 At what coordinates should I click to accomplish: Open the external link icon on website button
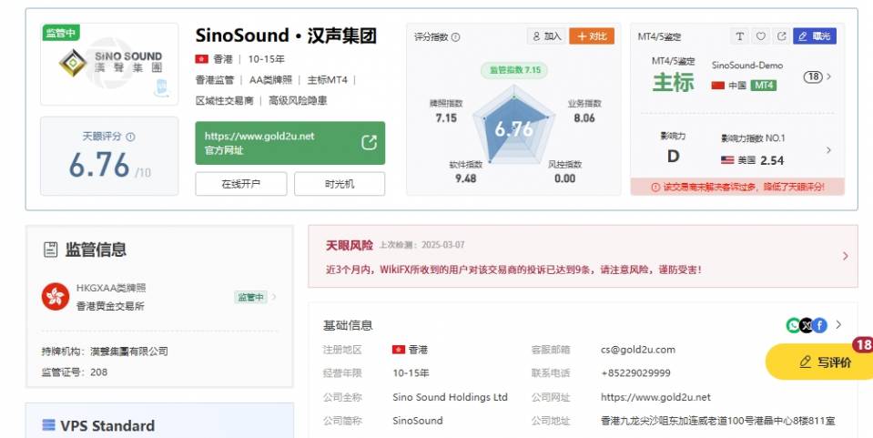[x=369, y=143]
